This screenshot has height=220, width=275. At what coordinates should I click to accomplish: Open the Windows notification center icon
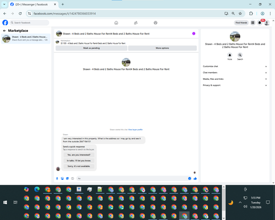pyautogui.click(x=268, y=202)
